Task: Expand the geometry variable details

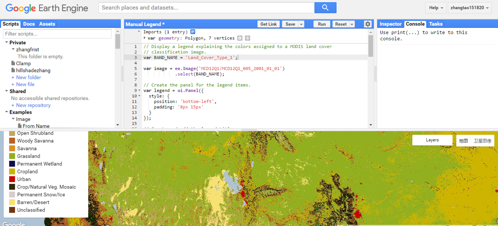Action: click(x=144, y=38)
